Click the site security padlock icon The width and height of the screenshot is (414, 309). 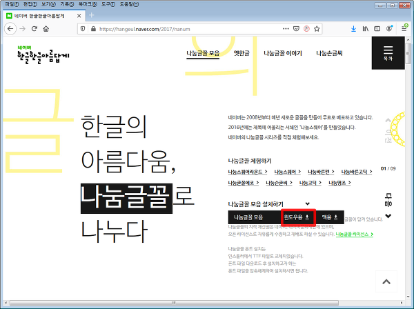click(93, 29)
